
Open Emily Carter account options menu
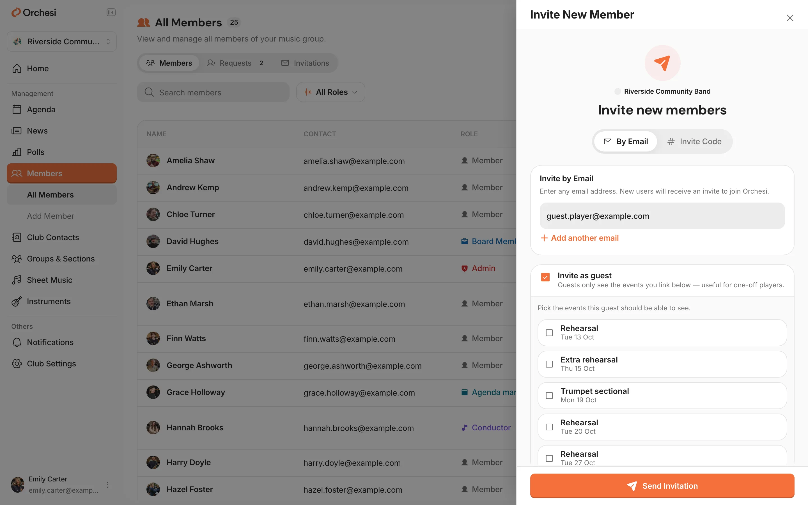click(107, 485)
